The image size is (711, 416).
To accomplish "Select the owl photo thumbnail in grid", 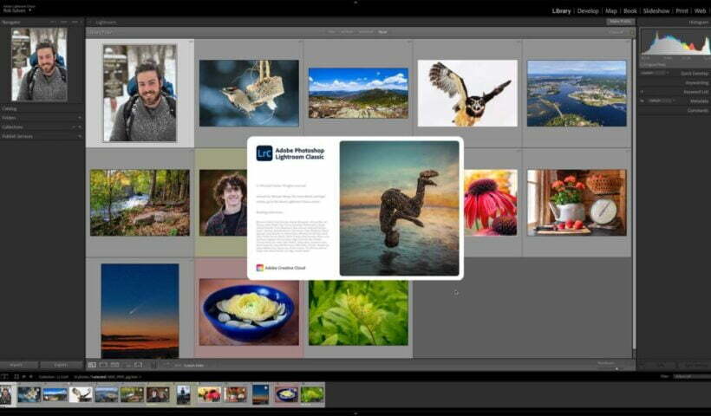I will 467,92.
